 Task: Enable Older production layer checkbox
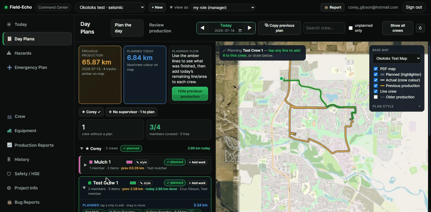tap(376, 97)
